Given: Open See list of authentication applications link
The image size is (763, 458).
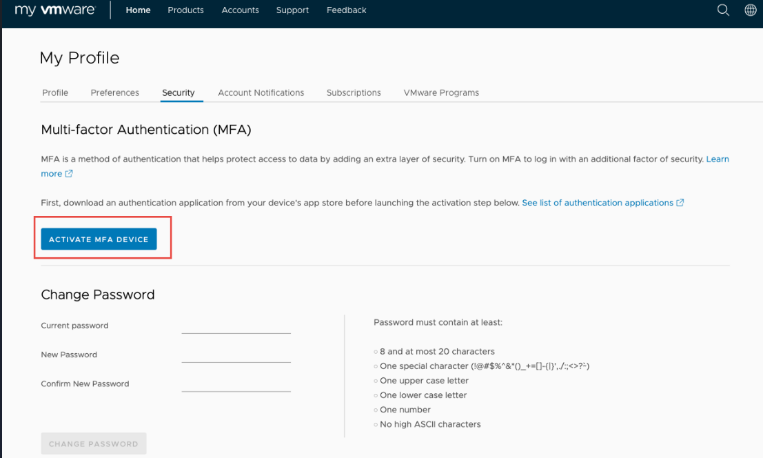Looking at the screenshot, I should [597, 203].
